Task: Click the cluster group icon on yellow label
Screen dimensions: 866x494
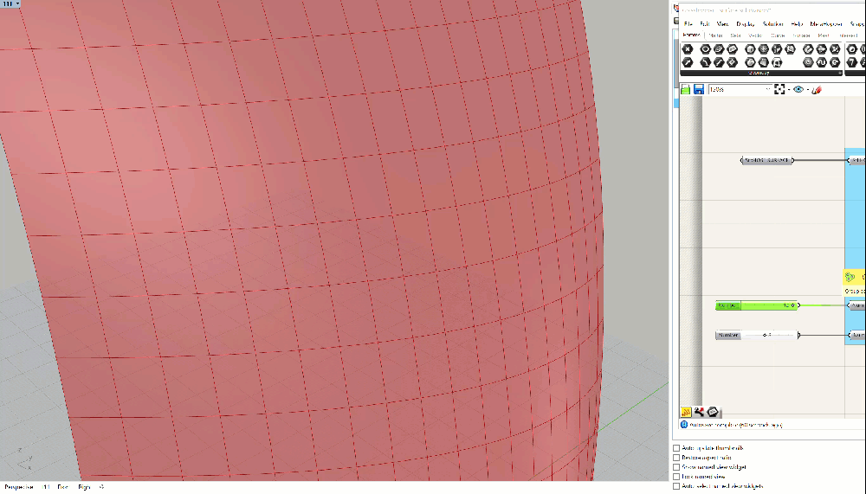Action: [850, 278]
